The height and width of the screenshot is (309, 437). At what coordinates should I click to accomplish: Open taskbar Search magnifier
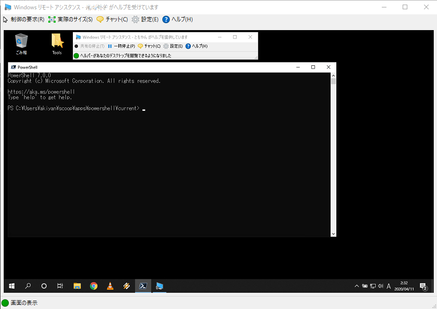click(28, 286)
